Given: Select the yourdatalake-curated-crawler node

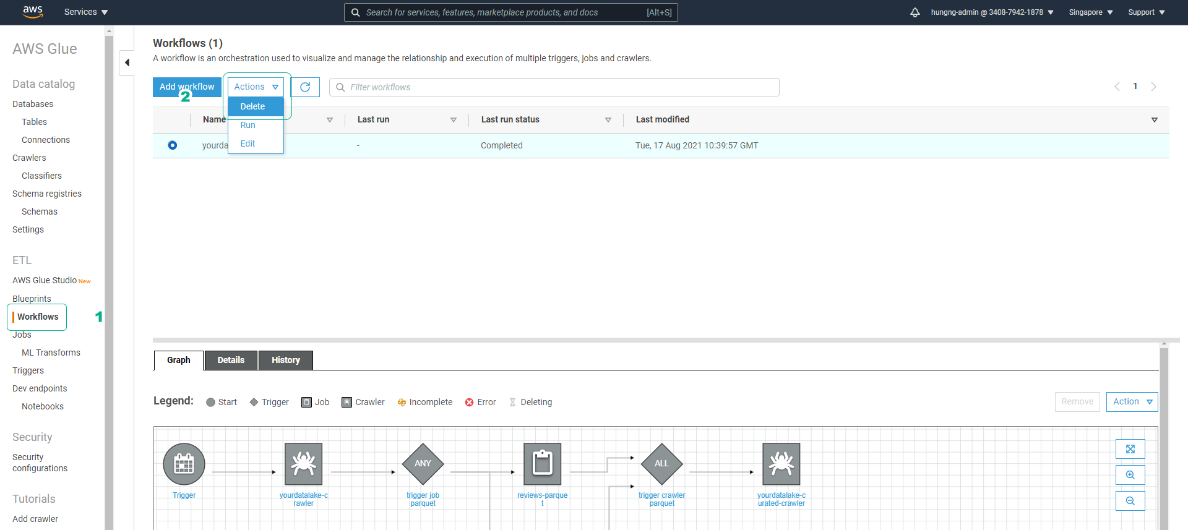Looking at the screenshot, I should 781,464.
